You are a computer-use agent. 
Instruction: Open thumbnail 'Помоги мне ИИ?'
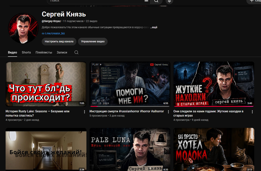pyautogui.click(x=130, y=84)
